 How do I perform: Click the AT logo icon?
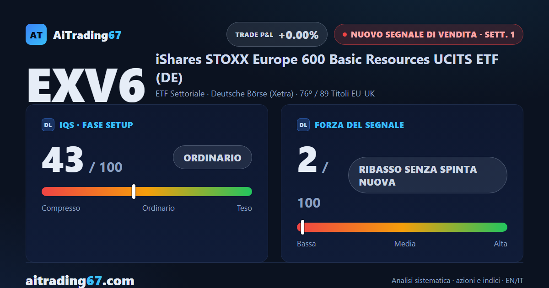(36, 34)
